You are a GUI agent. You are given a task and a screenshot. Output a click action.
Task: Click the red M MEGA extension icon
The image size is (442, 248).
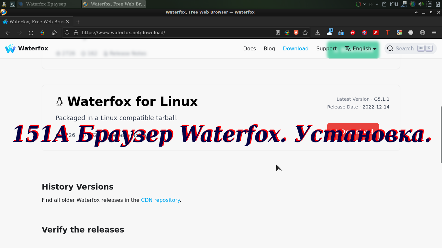coord(353,33)
